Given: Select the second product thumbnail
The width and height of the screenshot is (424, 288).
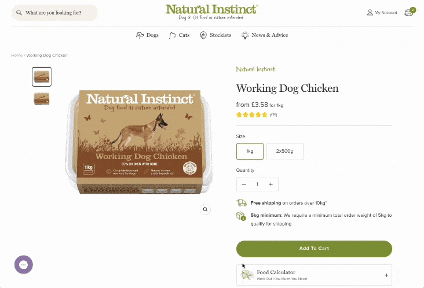Looking at the screenshot, I should pos(42,98).
